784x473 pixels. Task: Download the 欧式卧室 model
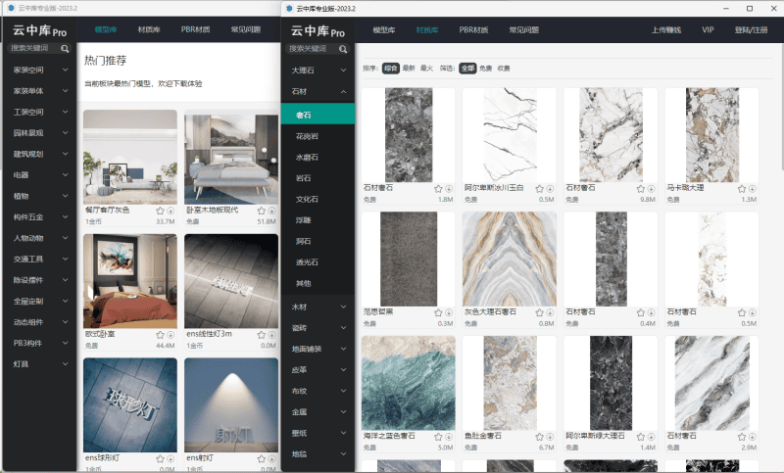pos(171,335)
